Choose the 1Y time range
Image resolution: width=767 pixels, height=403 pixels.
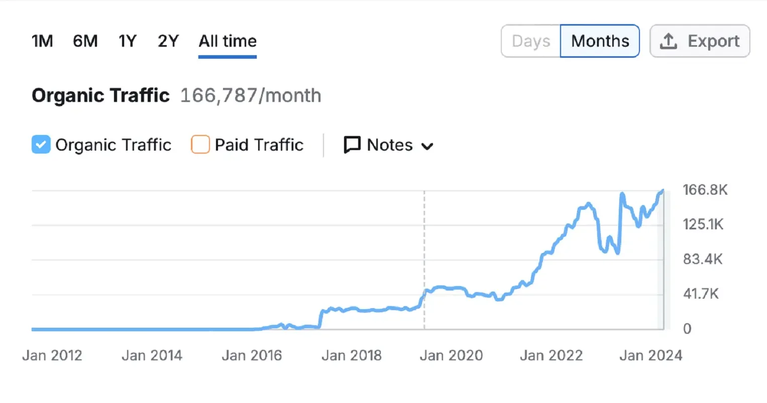click(x=127, y=41)
